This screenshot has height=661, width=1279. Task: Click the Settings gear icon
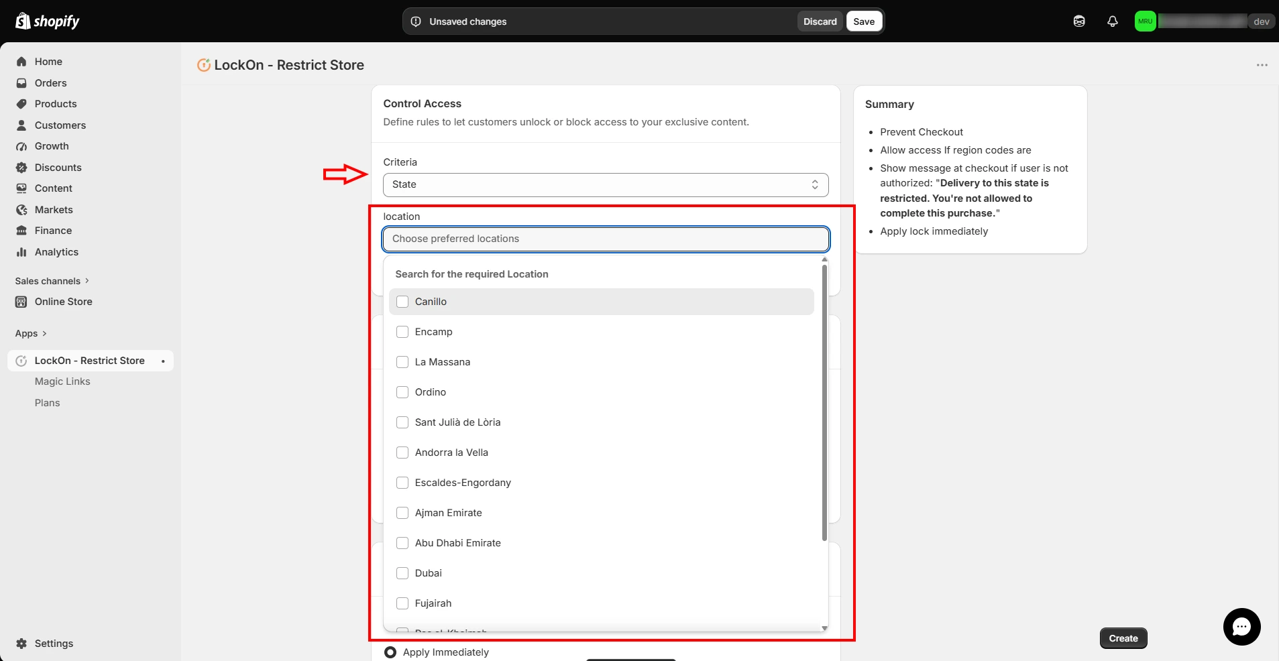click(21, 644)
